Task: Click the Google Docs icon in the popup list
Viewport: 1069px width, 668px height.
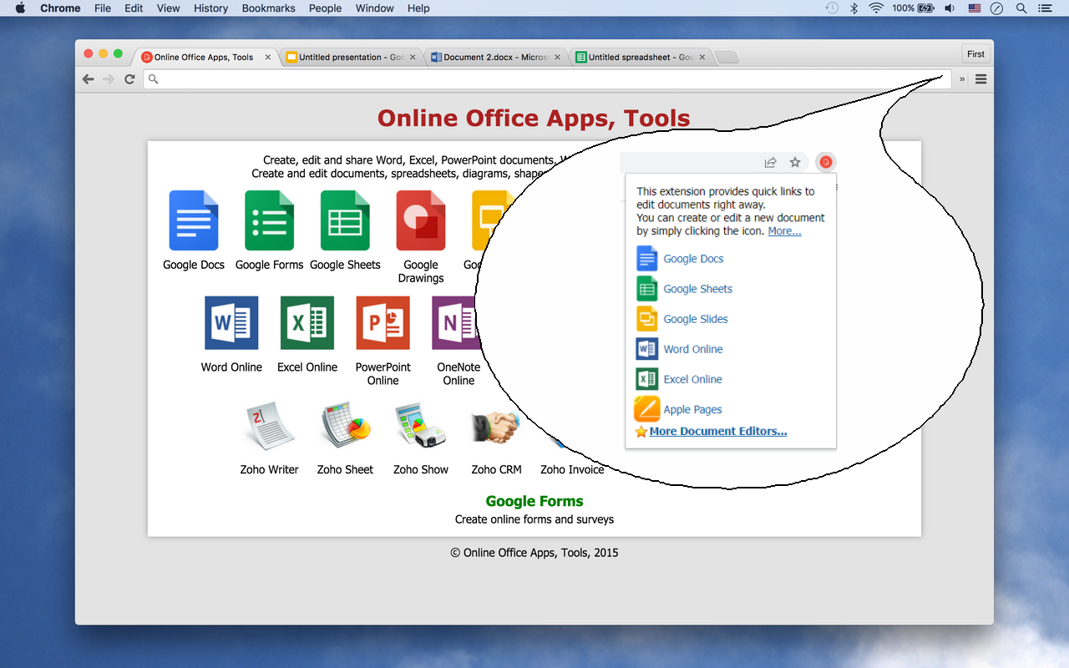Action: click(647, 259)
